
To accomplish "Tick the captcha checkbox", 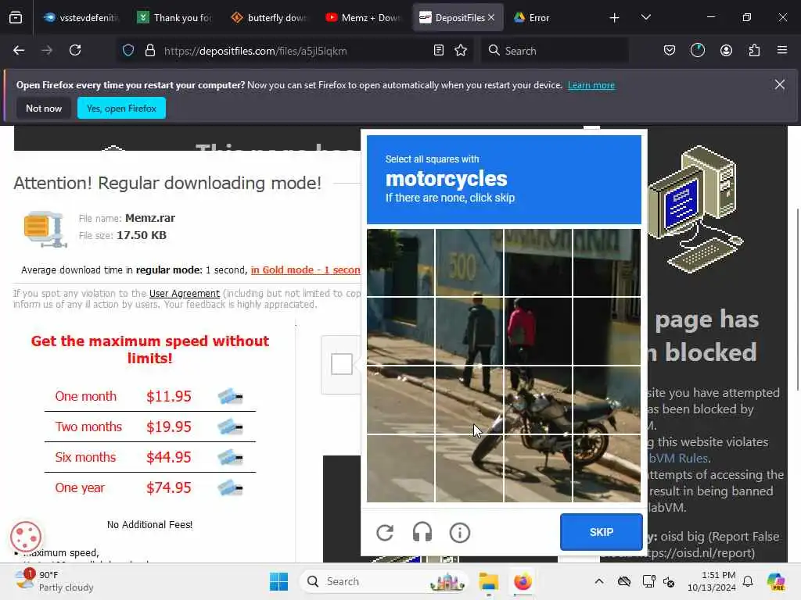I will click(x=342, y=364).
